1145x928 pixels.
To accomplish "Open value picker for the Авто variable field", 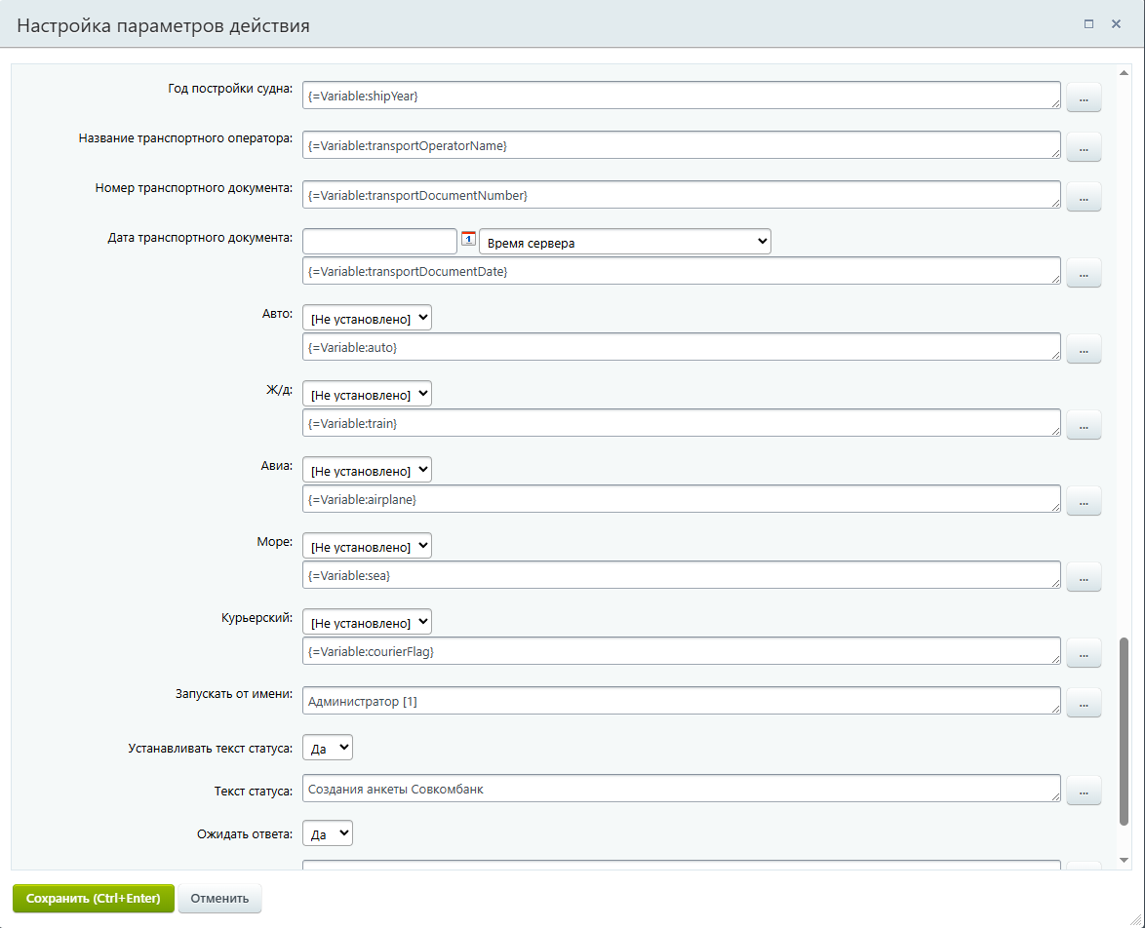I will 1084,348.
